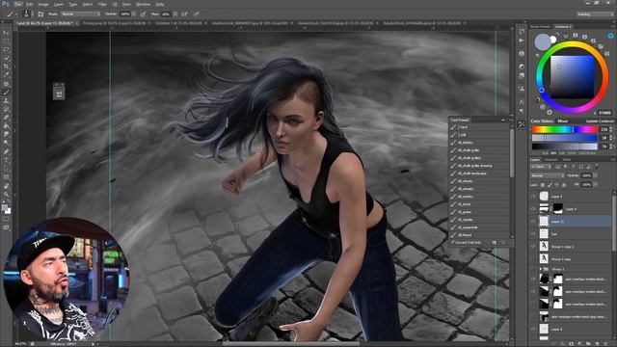Click the rainbow hue slider
Viewport: 617px width, 347px height.
pyautogui.click(x=565, y=129)
